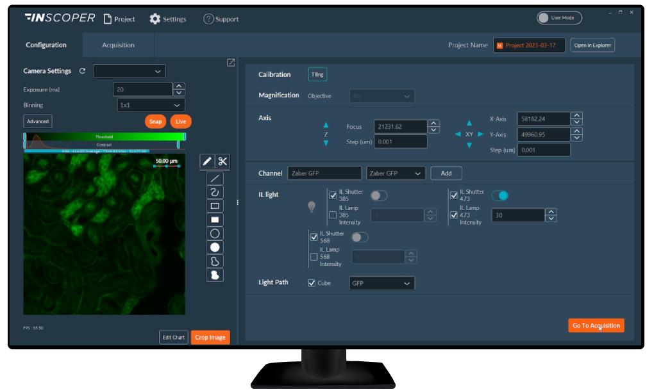This screenshot has height=392, width=654.
Task: Expand the GFP light path cube dropdown
Action: point(382,282)
